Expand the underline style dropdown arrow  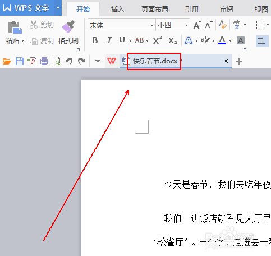coord(130,40)
